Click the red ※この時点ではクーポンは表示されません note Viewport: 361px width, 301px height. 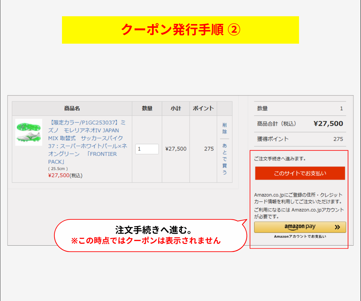pos(146,241)
